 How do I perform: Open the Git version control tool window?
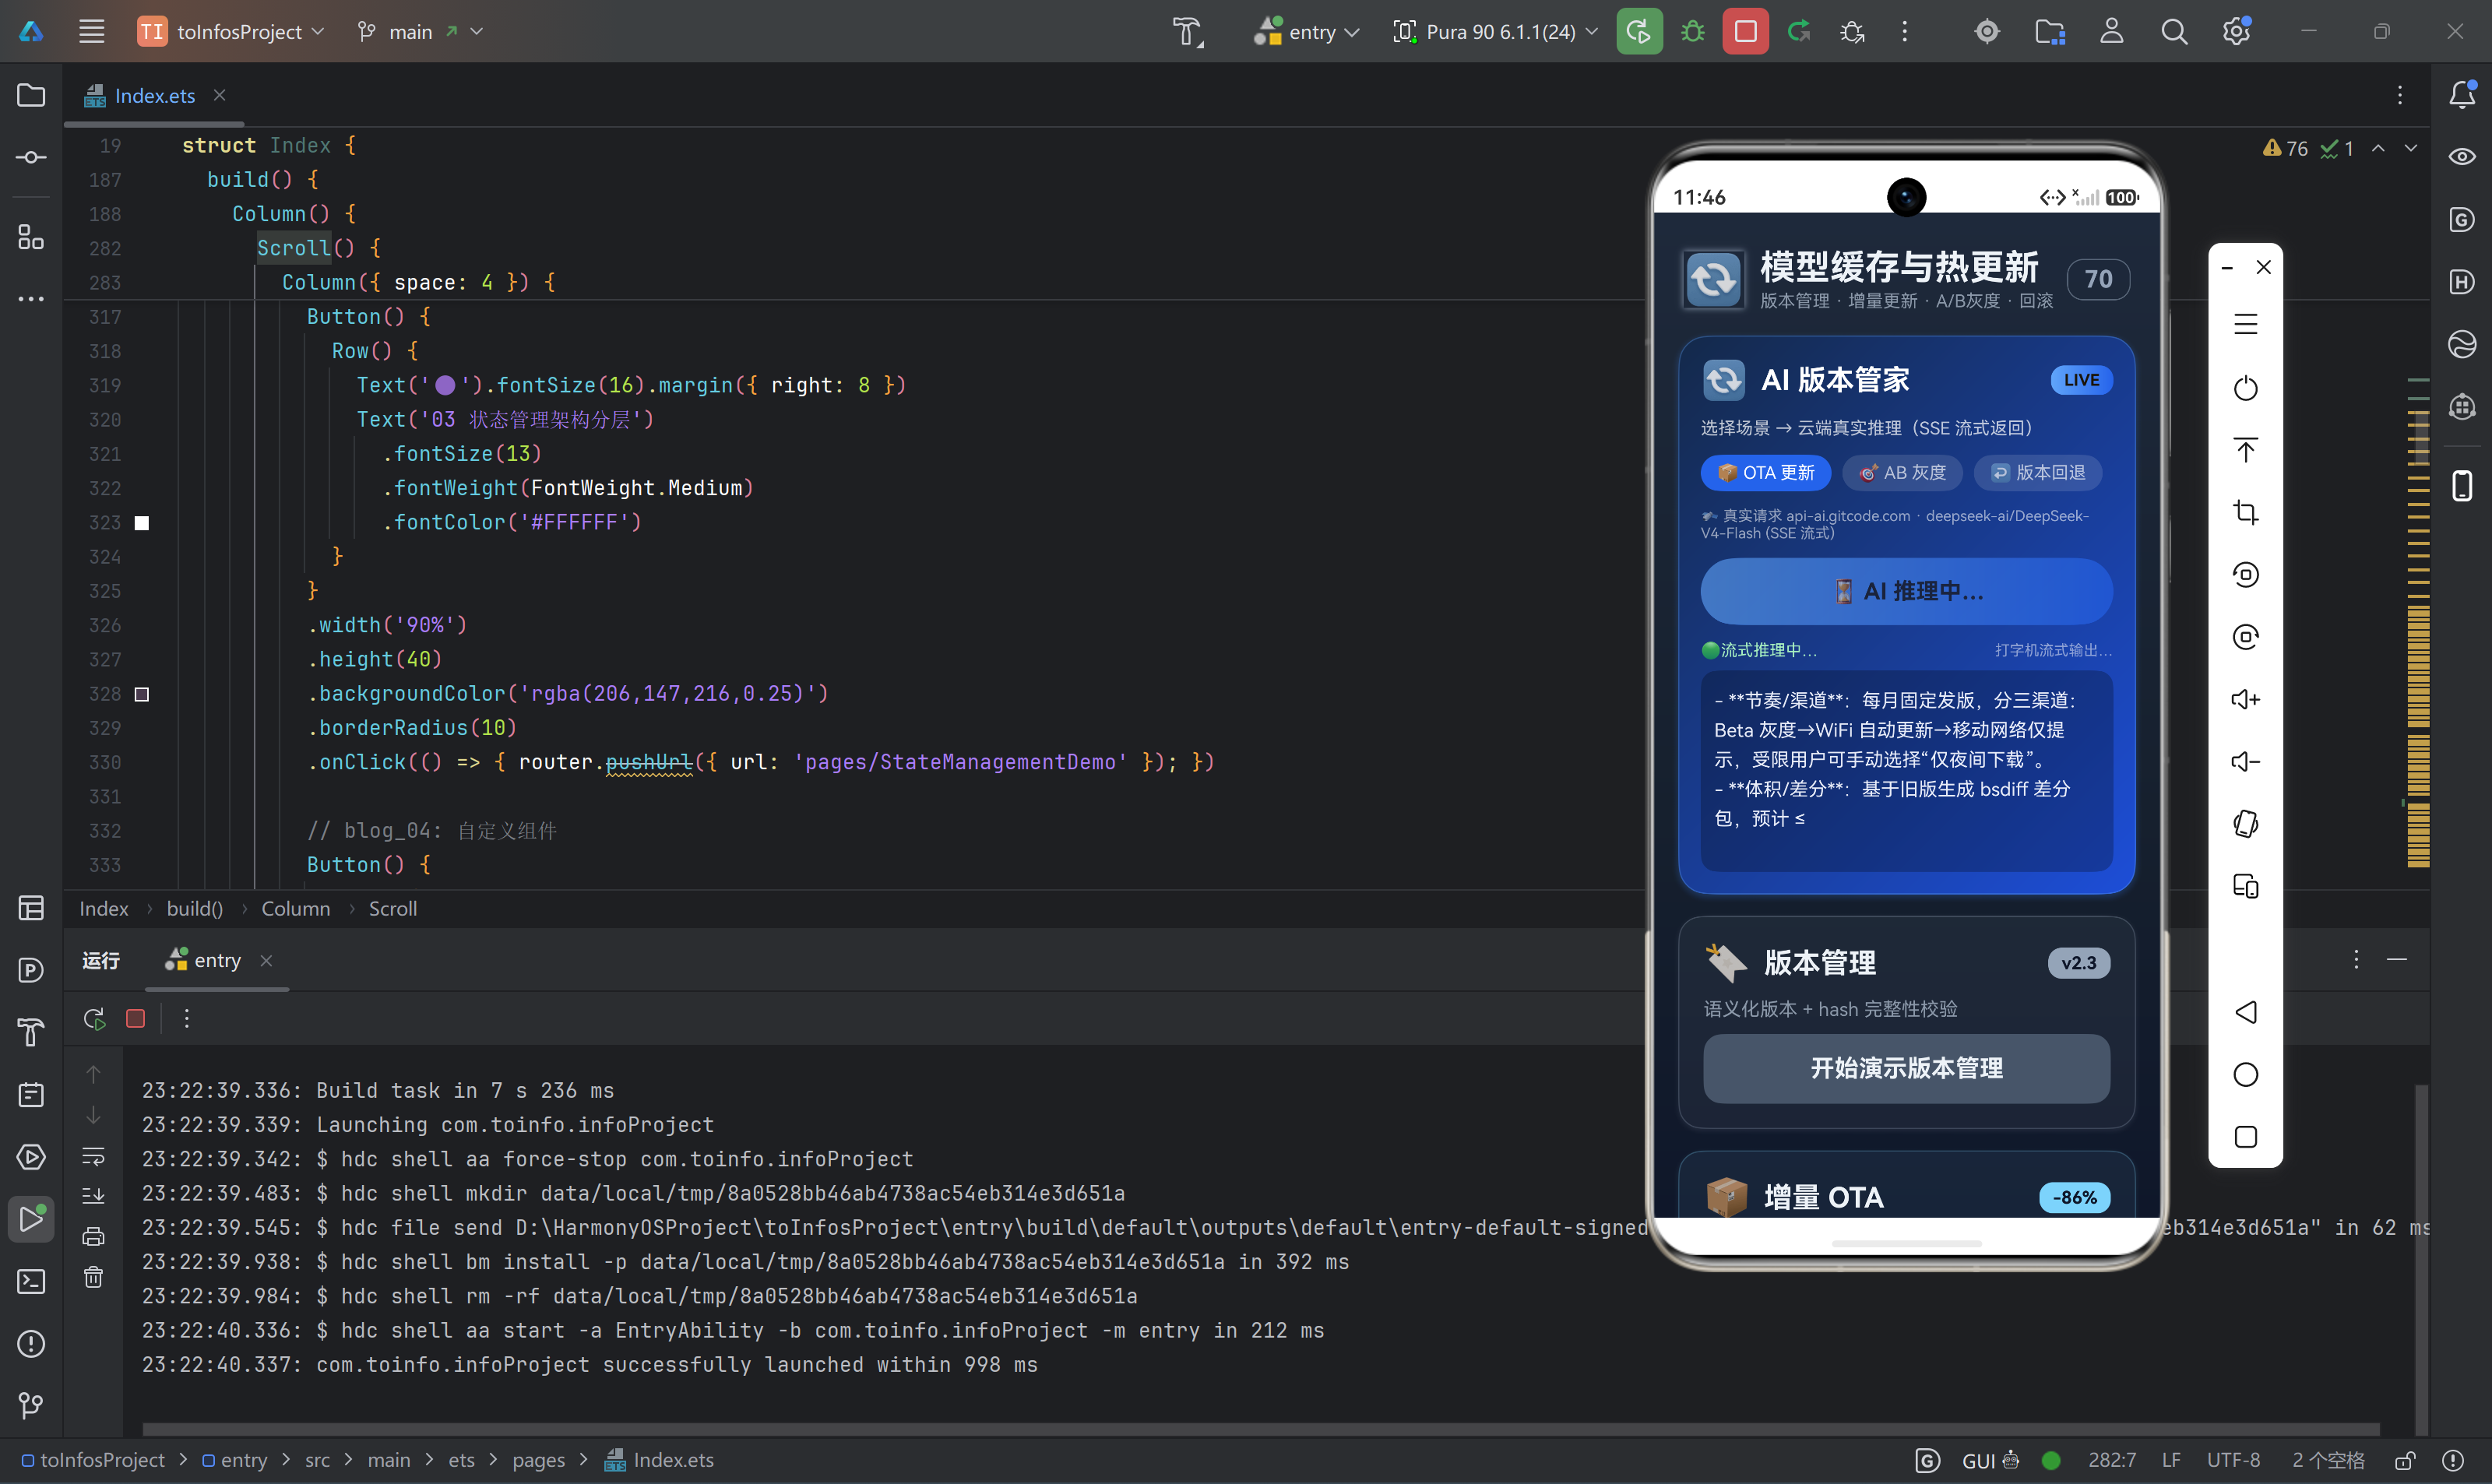pos(31,1406)
